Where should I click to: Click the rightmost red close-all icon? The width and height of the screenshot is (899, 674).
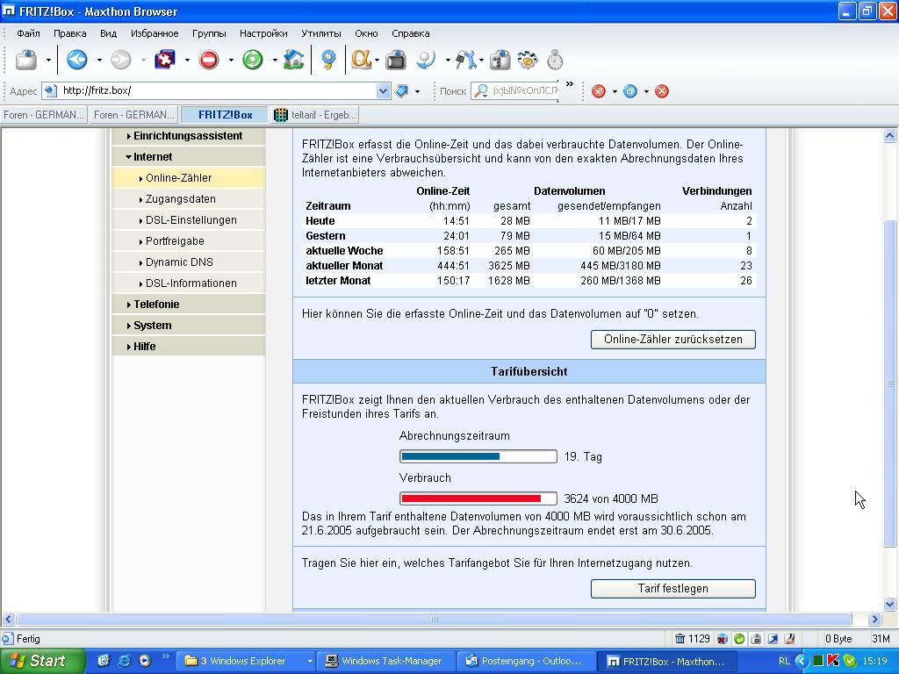pos(662,91)
